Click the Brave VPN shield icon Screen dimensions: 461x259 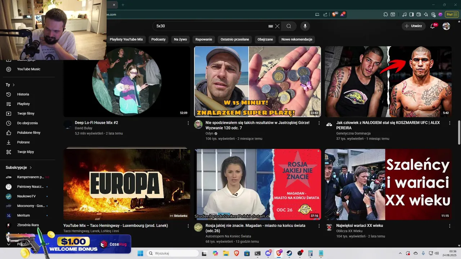(433, 14)
